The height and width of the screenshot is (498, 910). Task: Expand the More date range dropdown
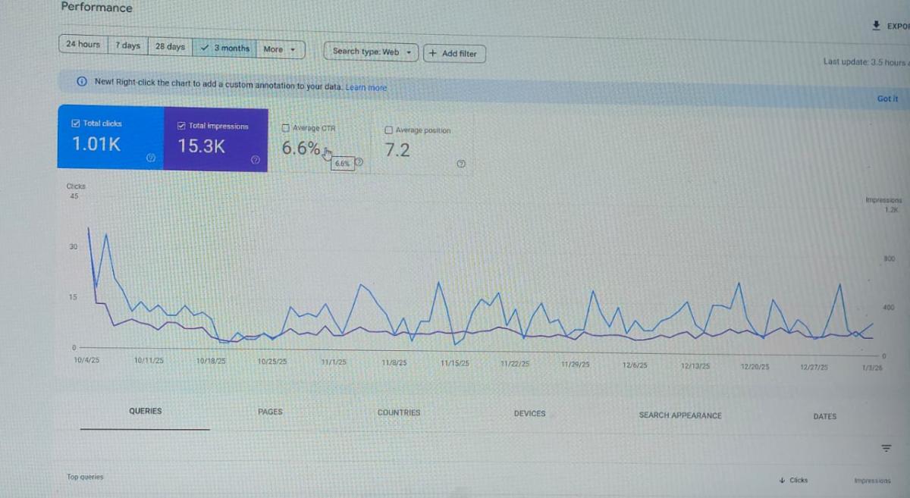point(280,49)
